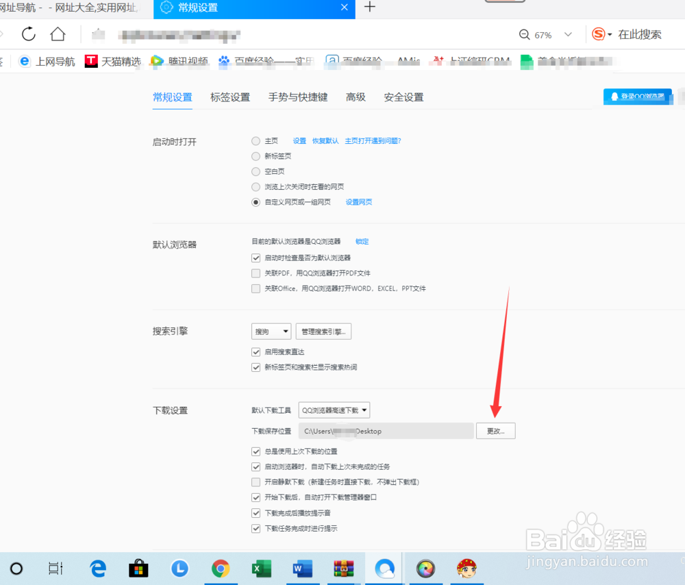Toggle 开始下载后自动打开下载管理器窗口 checkbox
The width and height of the screenshot is (685, 585).
tap(256, 497)
